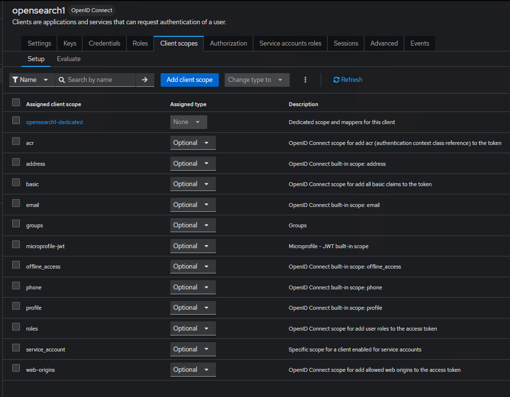Image resolution: width=510 pixels, height=397 pixels.
Task: Click the opensearch1 client title
Action: click(x=39, y=10)
